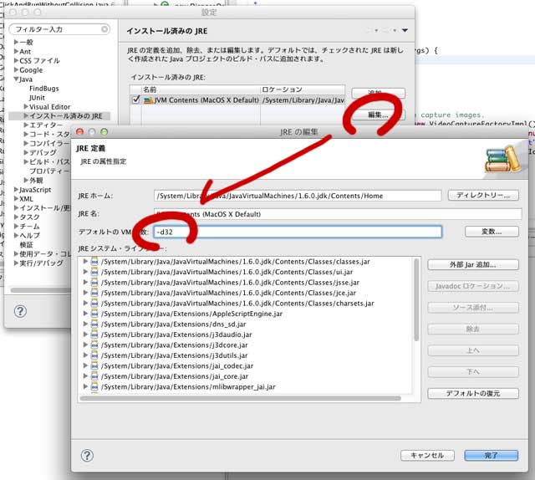Click the jar icon beside charsets.jar
Image resolution: width=535 pixels, height=480 pixels.
[94, 304]
